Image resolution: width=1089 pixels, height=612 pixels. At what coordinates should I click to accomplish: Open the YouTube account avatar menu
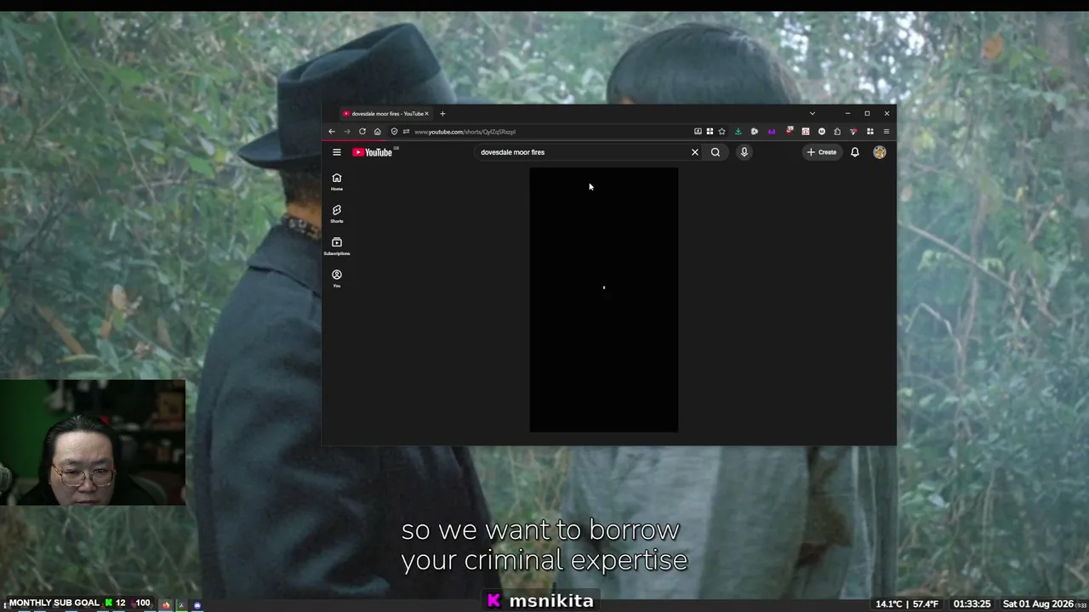(880, 152)
